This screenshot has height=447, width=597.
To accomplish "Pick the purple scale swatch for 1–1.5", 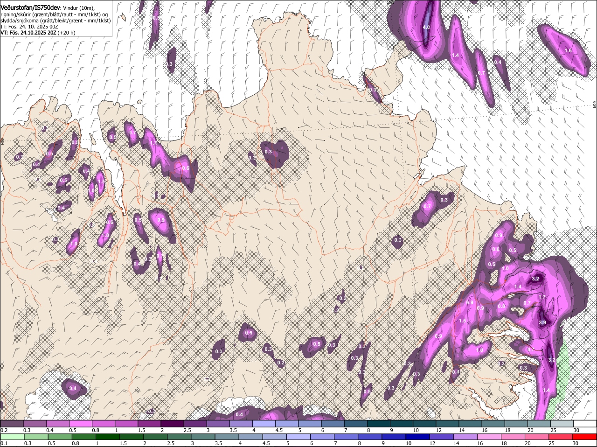I will coord(126,424).
